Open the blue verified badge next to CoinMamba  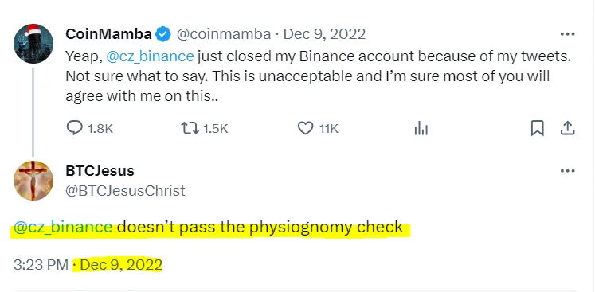point(163,34)
